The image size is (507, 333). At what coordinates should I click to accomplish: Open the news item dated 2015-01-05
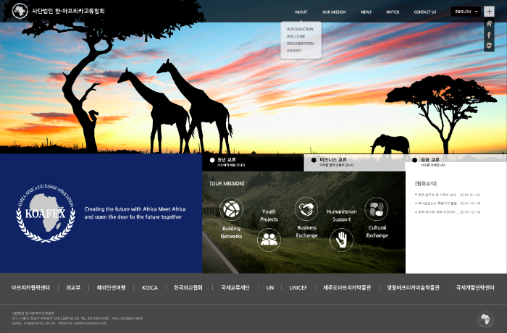click(x=443, y=195)
